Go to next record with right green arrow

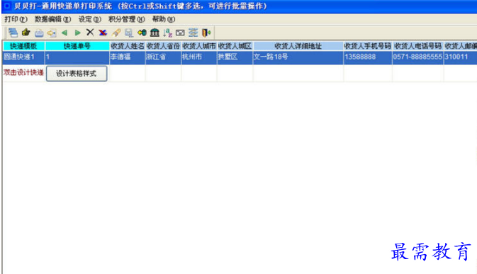point(77,33)
